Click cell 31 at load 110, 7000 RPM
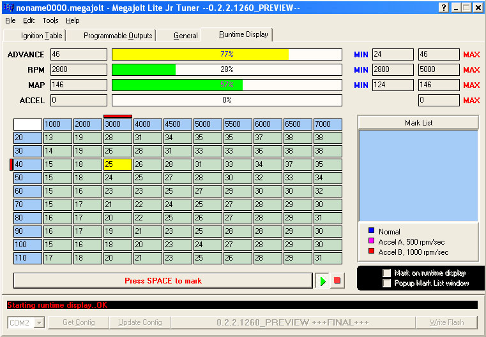The height and width of the screenshot is (337, 486). [328, 258]
